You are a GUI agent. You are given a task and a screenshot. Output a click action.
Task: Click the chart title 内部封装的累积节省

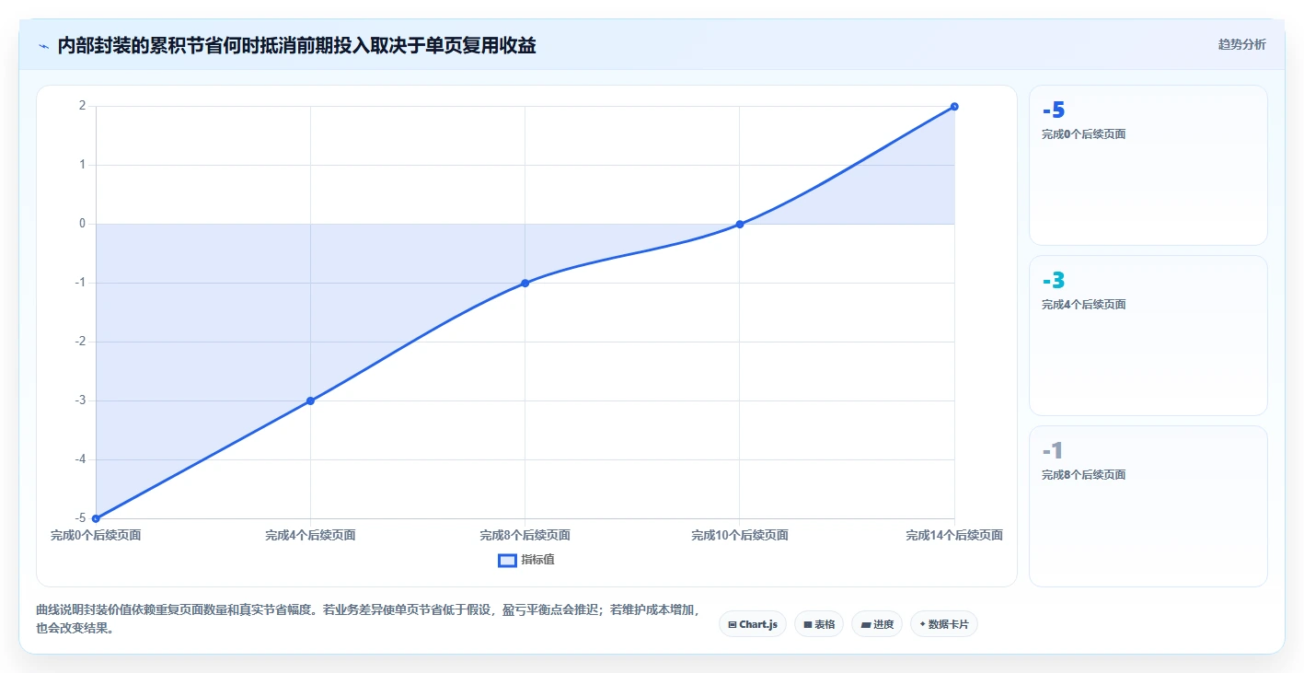pyautogui.click(x=296, y=45)
